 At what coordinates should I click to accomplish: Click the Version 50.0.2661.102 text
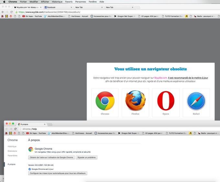point(41,165)
